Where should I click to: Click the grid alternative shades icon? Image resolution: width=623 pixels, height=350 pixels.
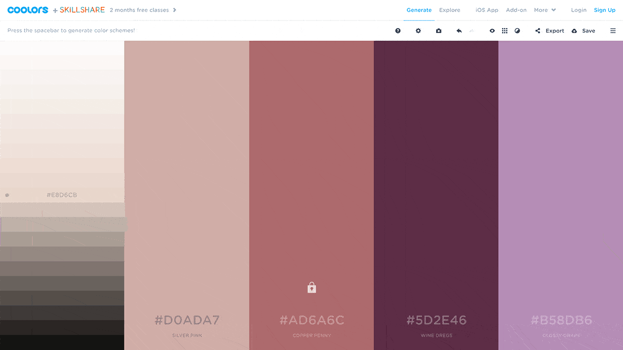tap(505, 31)
